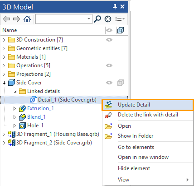Toggle visibility of Operations folder
Viewport: 194px width, 186px height.
(x=109, y=65)
